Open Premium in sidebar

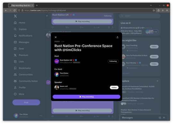[x=21, y=55]
